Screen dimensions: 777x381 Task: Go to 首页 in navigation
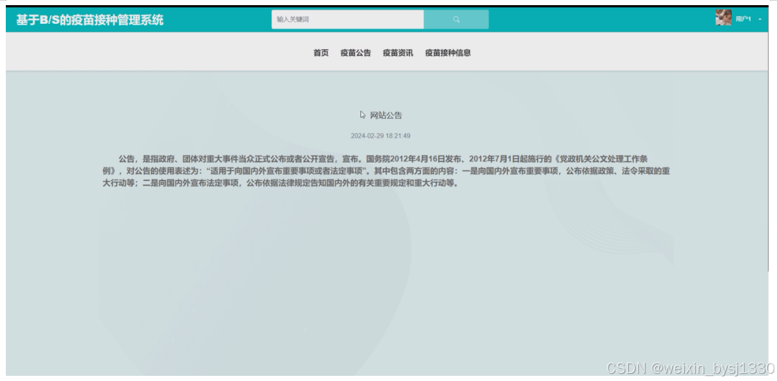321,53
